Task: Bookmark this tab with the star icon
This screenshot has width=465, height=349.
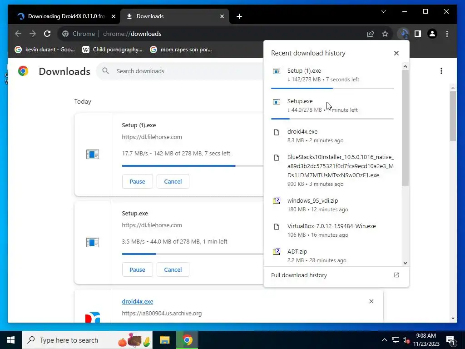Action: (385, 34)
